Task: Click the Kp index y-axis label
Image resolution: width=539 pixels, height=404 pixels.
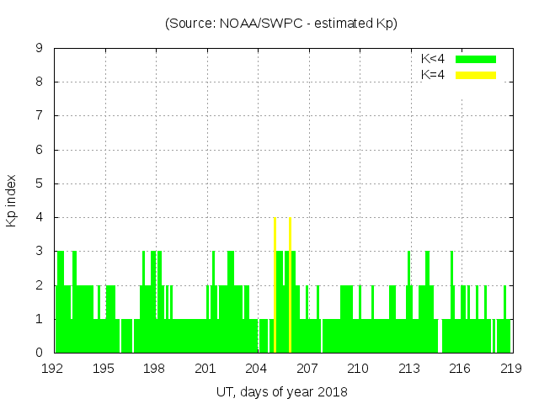Action: pyautogui.click(x=12, y=200)
